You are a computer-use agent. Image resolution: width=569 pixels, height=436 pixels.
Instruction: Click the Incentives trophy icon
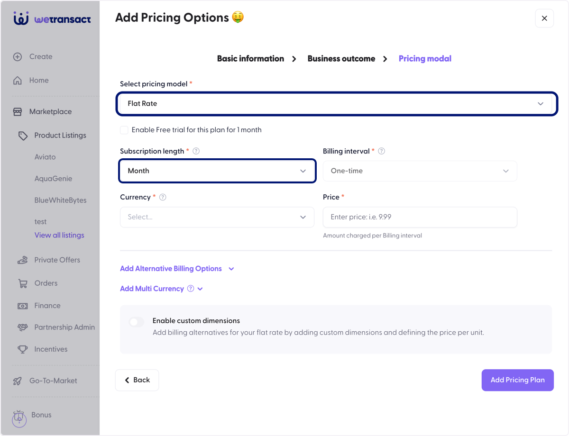point(23,349)
